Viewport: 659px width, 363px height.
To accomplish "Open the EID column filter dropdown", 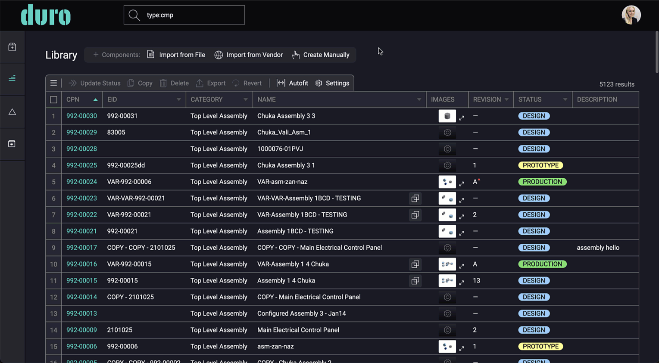I will 179,99.
